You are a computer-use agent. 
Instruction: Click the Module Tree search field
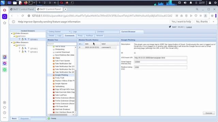(62, 44)
